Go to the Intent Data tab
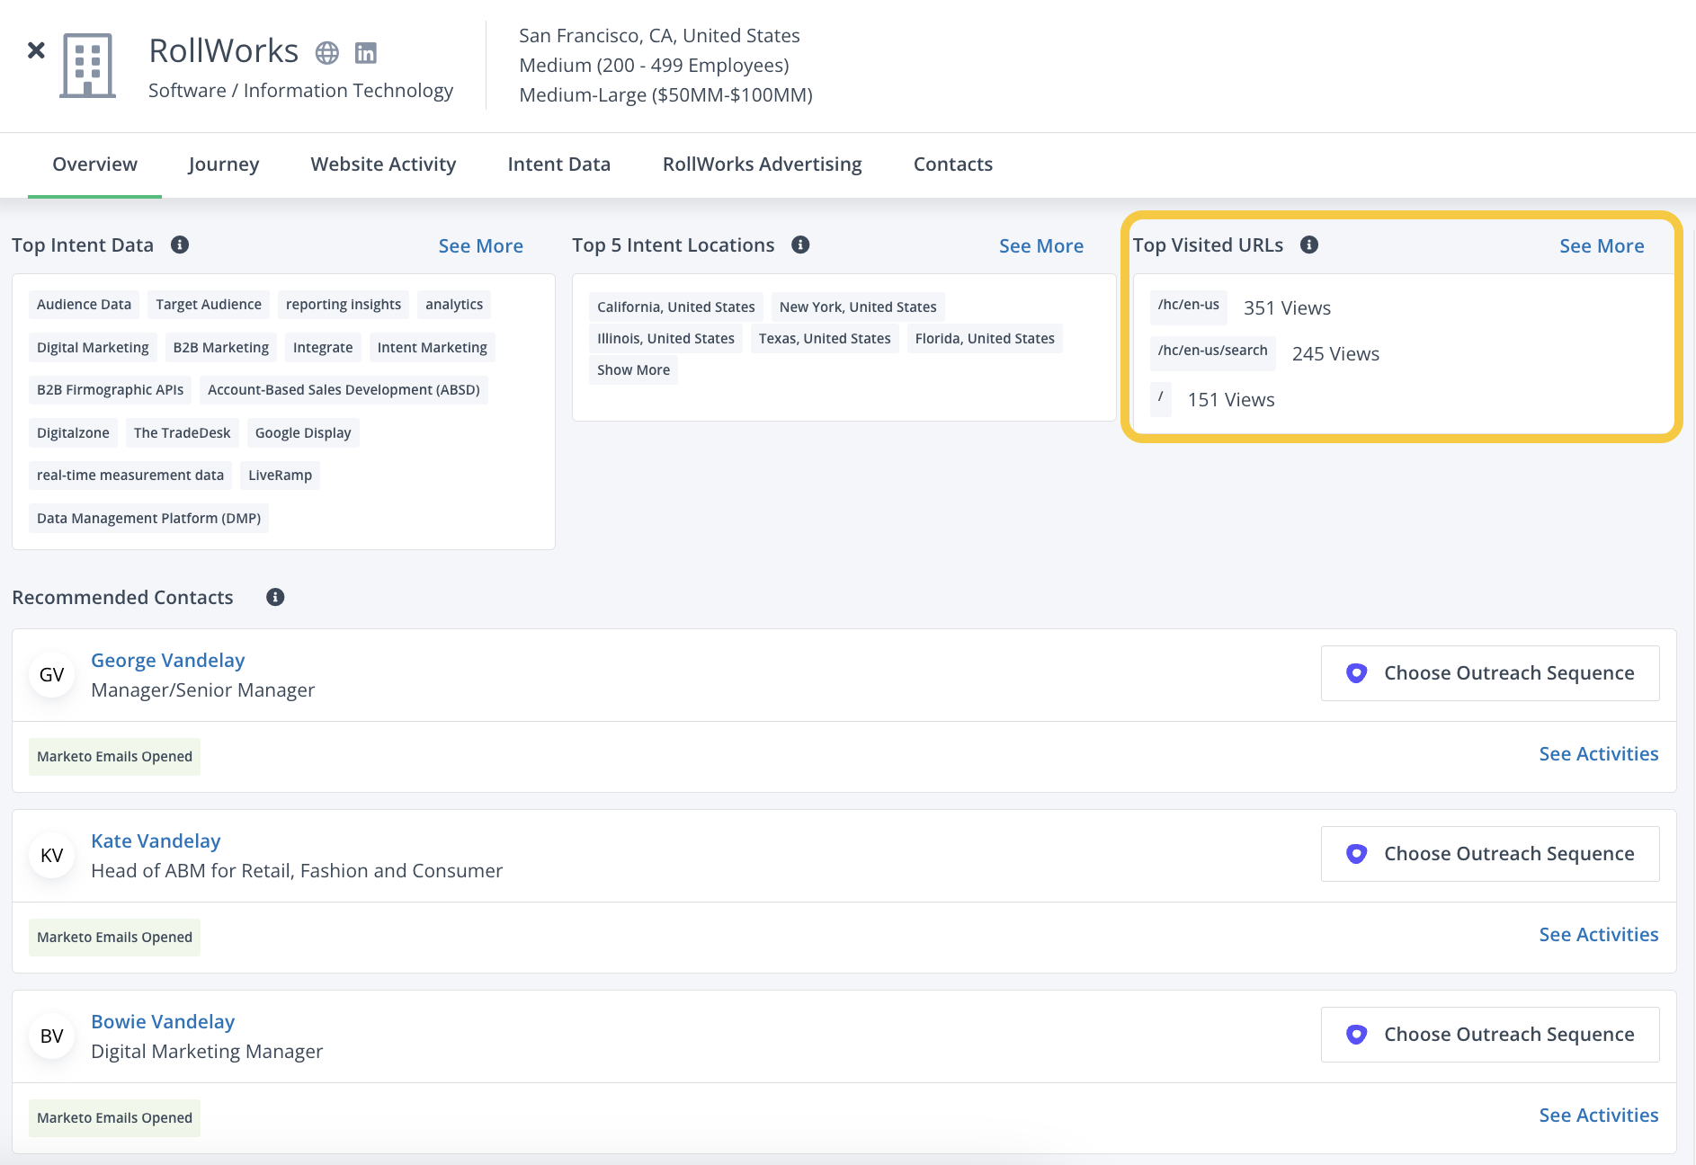Screen dimensions: 1696x1165 pyautogui.click(x=558, y=165)
